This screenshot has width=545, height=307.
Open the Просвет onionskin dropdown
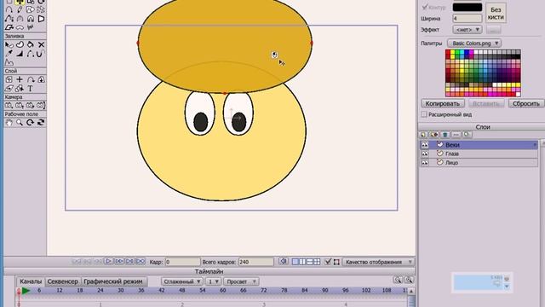coord(241,281)
